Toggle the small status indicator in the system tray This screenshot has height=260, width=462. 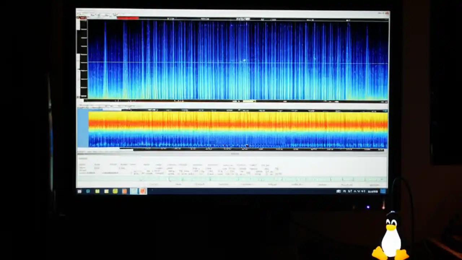point(383,191)
